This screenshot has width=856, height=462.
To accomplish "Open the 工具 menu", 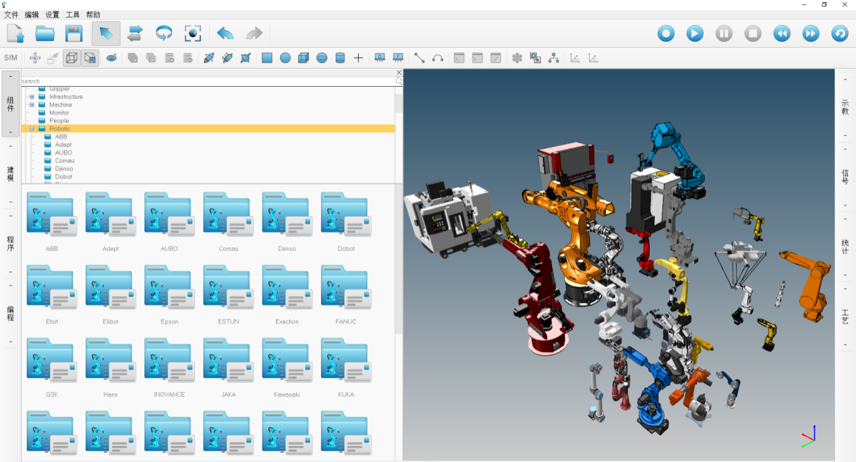I will [72, 14].
